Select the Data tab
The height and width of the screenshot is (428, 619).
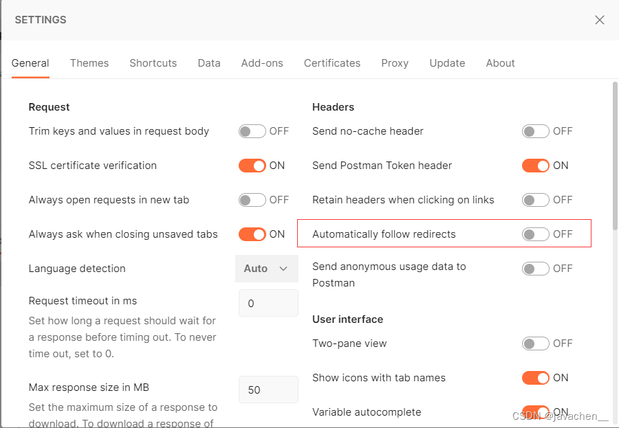click(x=209, y=63)
